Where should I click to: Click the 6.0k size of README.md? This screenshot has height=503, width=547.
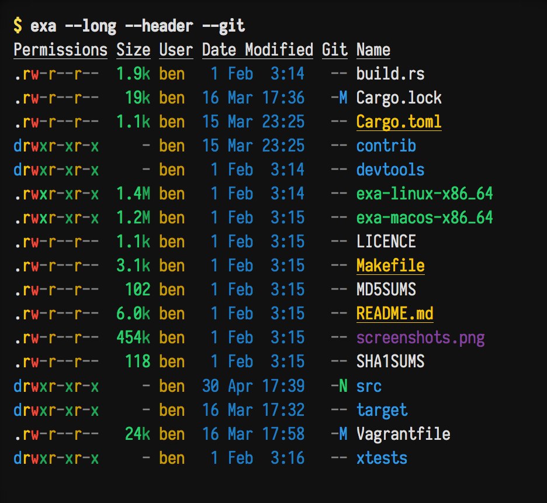(x=133, y=313)
